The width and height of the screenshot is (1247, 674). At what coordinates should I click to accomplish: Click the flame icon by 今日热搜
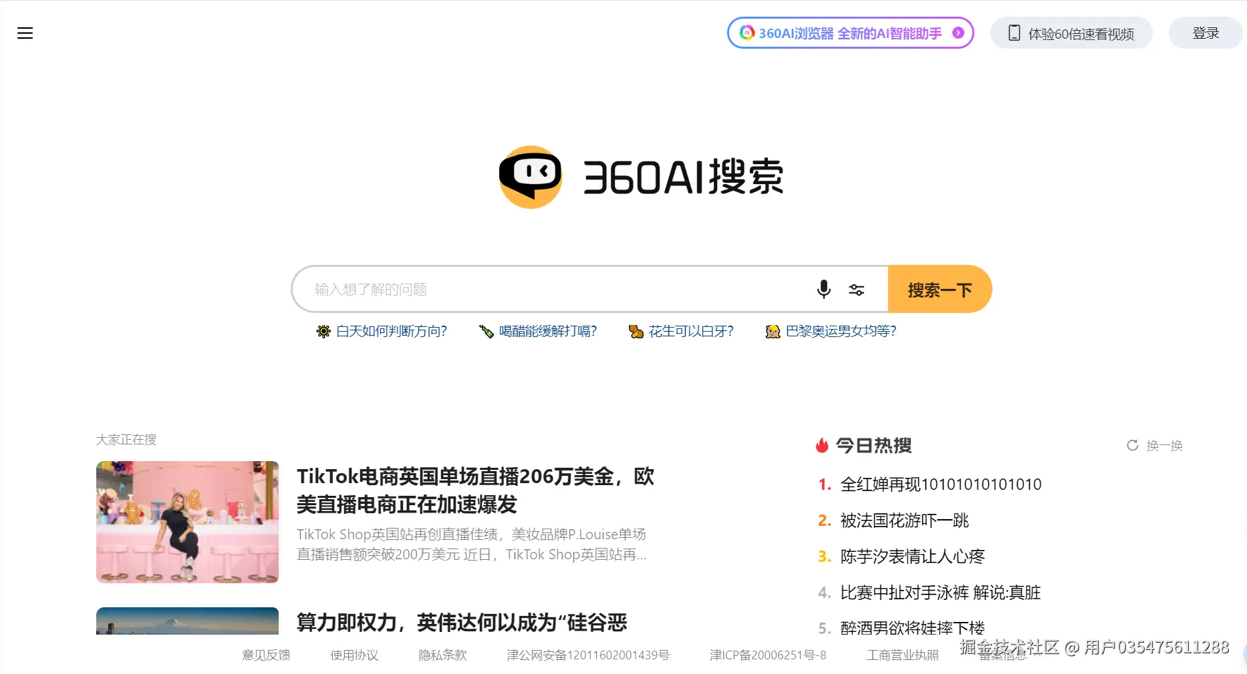click(822, 445)
